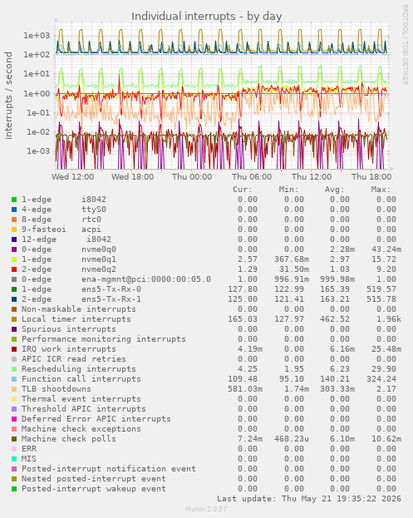
Task: Click the Wed 18:00 time axis label
Action: 132,177
